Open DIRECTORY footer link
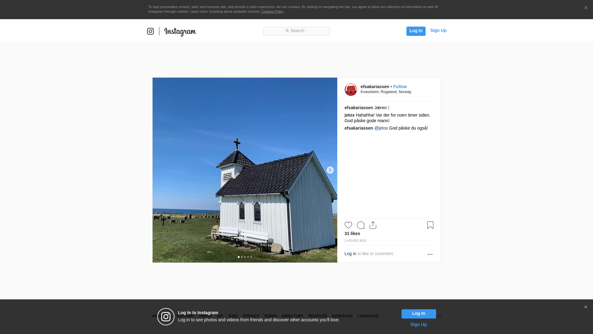Viewport: 593px width, 334px height. point(292,316)
